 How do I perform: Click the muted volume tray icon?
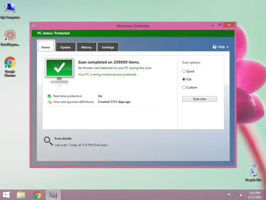pos(242,195)
